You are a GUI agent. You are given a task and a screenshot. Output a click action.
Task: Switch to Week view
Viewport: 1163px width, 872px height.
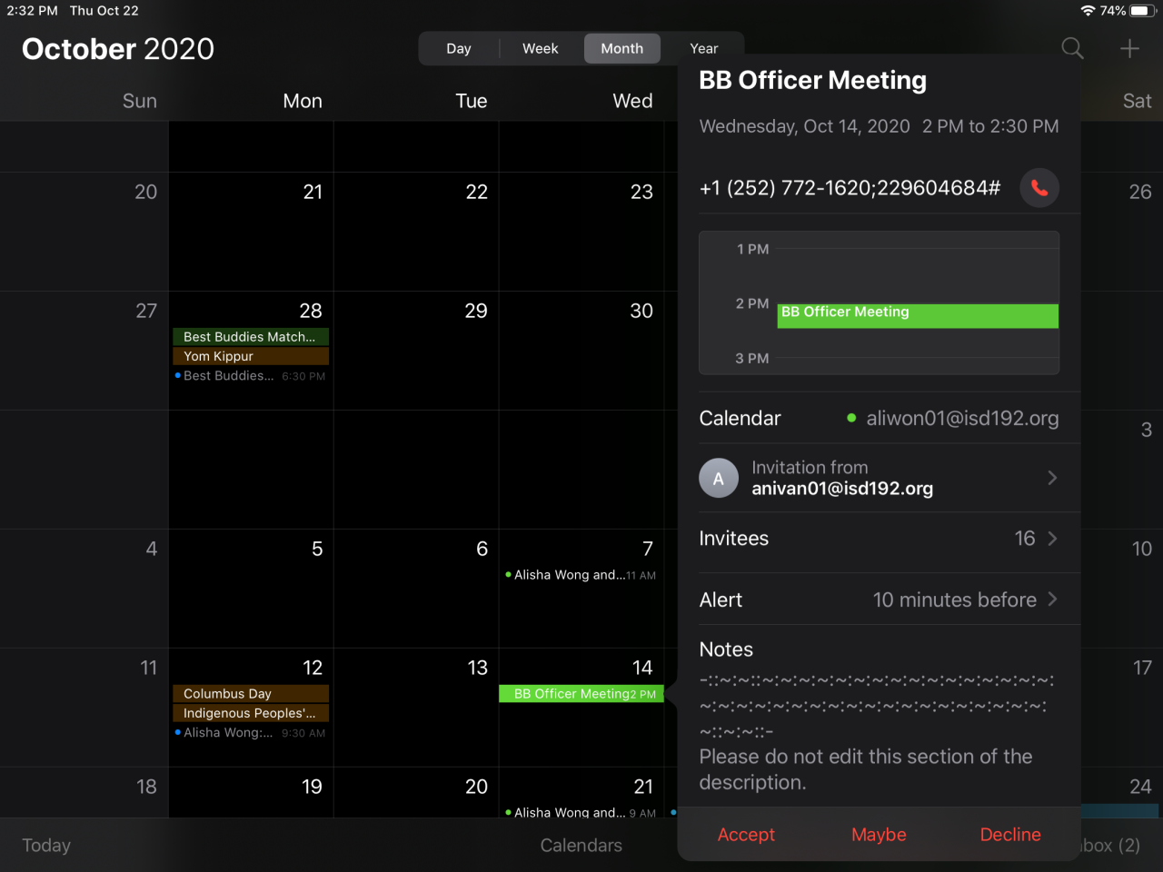tap(541, 49)
